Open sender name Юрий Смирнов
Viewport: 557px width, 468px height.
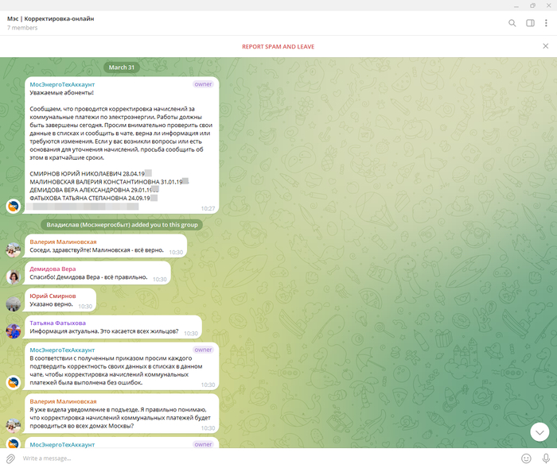(x=53, y=296)
